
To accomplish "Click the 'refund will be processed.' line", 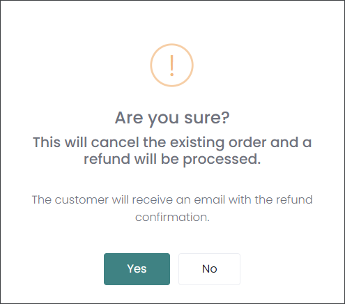I will pos(172,159).
